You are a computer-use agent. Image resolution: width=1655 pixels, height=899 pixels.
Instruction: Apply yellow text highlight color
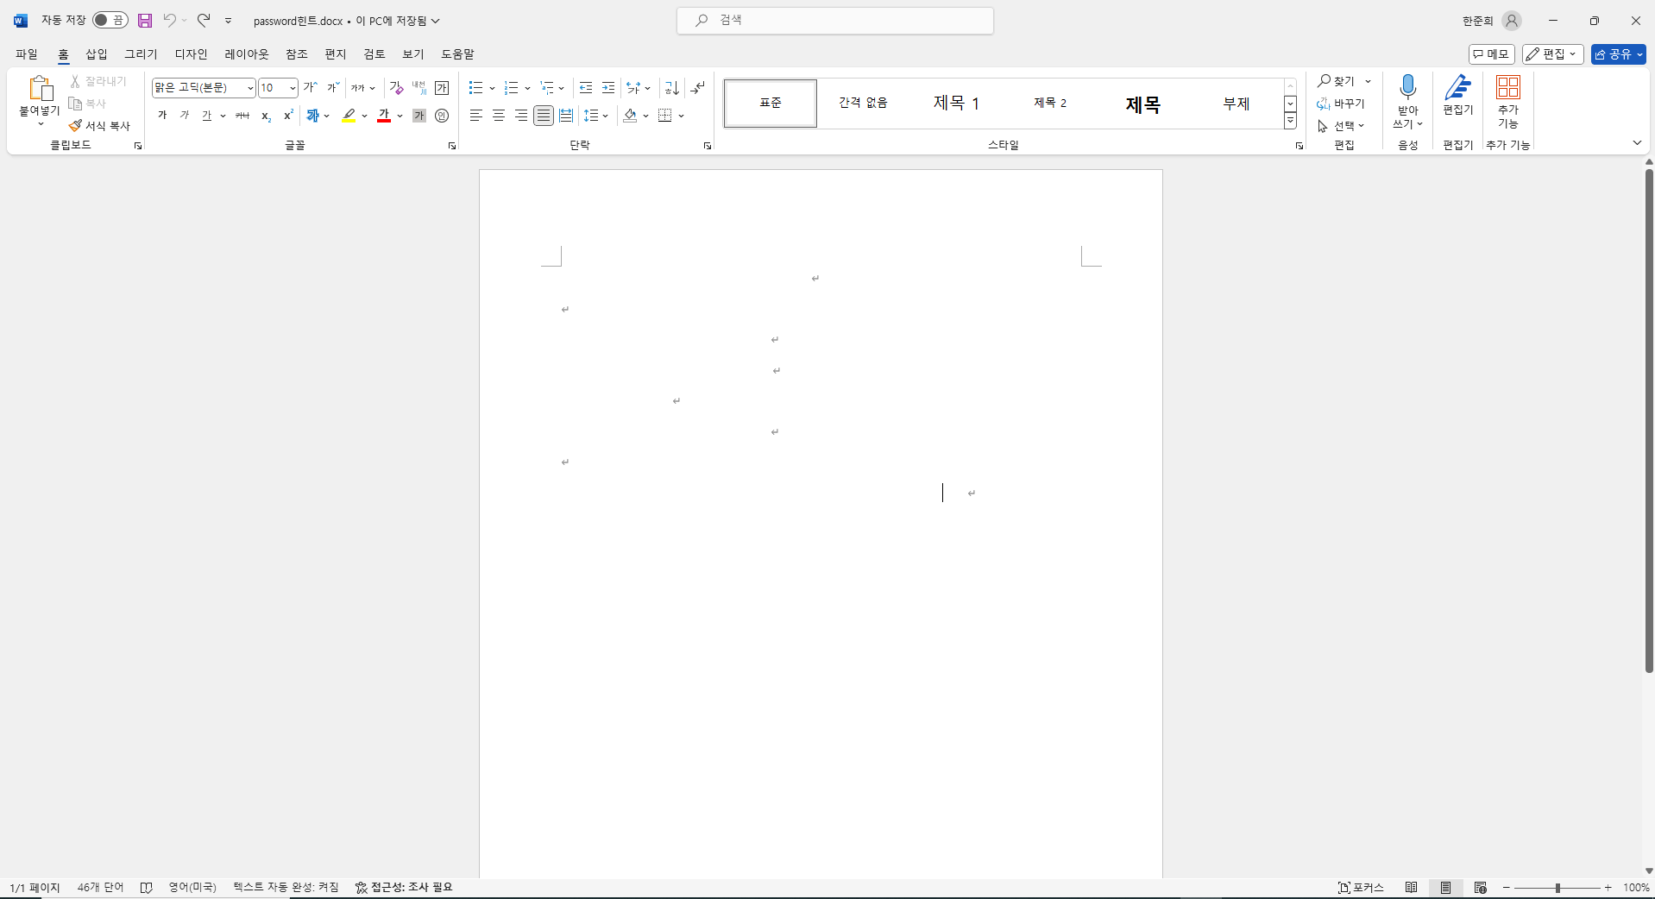coord(349,115)
